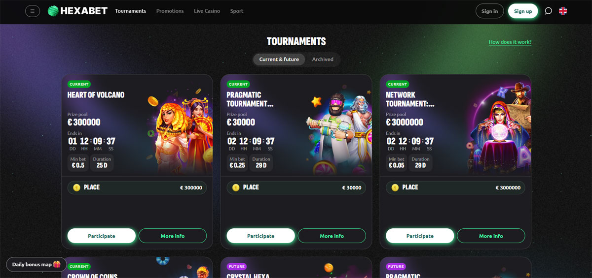The width and height of the screenshot is (592, 278).
Task: Click the Hexabet logo
Action: coord(77,11)
